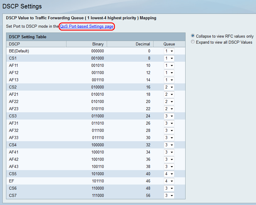This screenshot has width=256, height=205.
Task: Click decimal value 18
Action: [148, 94]
